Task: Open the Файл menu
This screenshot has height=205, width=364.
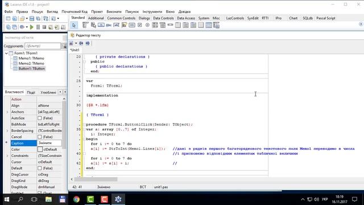Action: tap(9, 11)
